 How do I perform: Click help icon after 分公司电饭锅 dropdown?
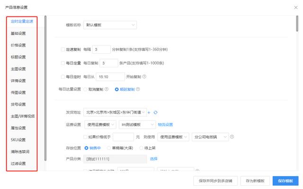pos(232,137)
